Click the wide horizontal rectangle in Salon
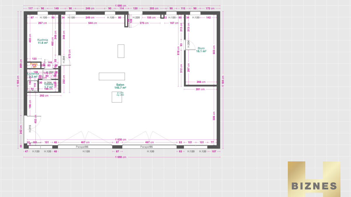351x197 pixels. click(x=112, y=76)
